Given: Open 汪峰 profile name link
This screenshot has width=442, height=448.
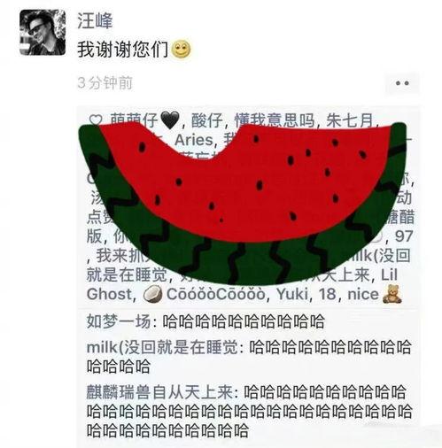Looking at the screenshot, I should coord(95,20).
